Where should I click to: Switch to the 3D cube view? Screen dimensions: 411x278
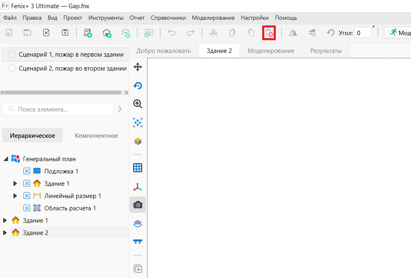(x=138, y=141)
